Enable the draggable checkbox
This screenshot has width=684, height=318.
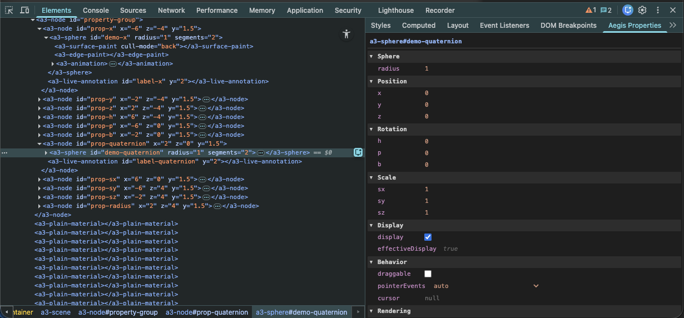click(x=428, y=274)
